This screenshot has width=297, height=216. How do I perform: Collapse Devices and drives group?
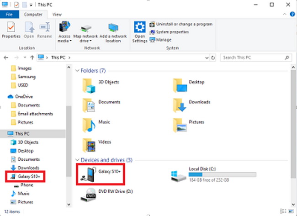pos(77,160)
